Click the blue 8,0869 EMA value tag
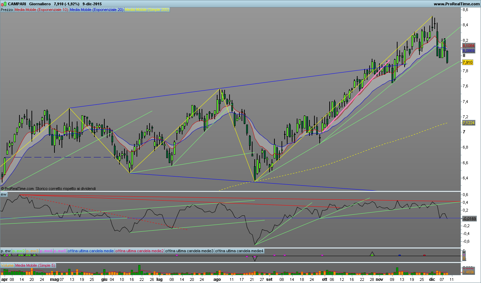481x283 pixels. pyautogui.click(x=468, y=51)
